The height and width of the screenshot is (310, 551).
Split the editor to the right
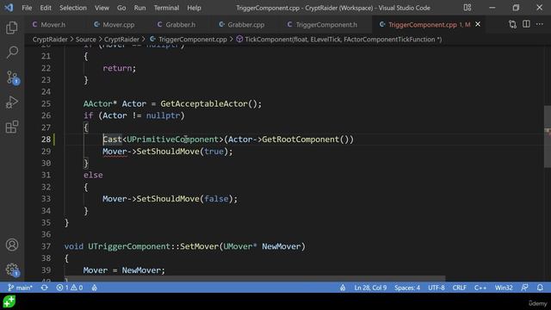(x=526, y=24)
